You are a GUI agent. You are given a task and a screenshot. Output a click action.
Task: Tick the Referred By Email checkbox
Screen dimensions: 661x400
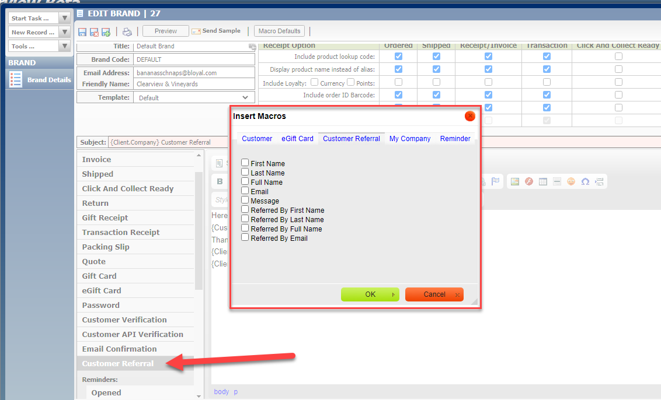pyautogui.click(x=245, y=238)
